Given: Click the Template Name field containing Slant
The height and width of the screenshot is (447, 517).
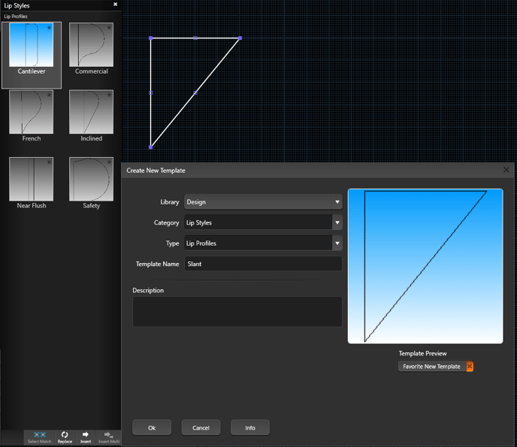Looking at the screenshot, I should point(263,264).
